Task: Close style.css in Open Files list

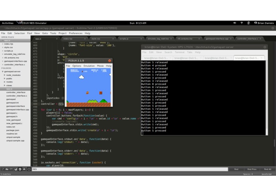Action: [3, 48]
